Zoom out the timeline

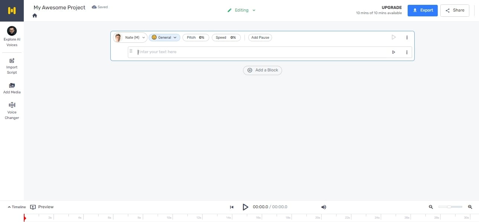coord(431,207)
